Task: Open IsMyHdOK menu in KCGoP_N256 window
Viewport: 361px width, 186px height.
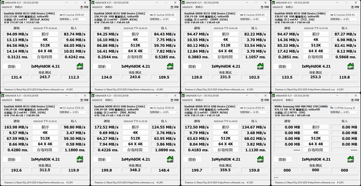Action: click(x=7, y=7)
